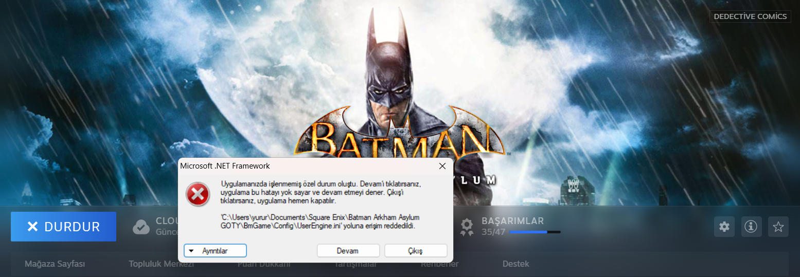Show game info with the info icon
800x277 pixels.
click(x=751, y=227)
